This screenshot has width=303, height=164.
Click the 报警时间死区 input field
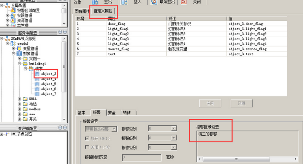point(141,157)
